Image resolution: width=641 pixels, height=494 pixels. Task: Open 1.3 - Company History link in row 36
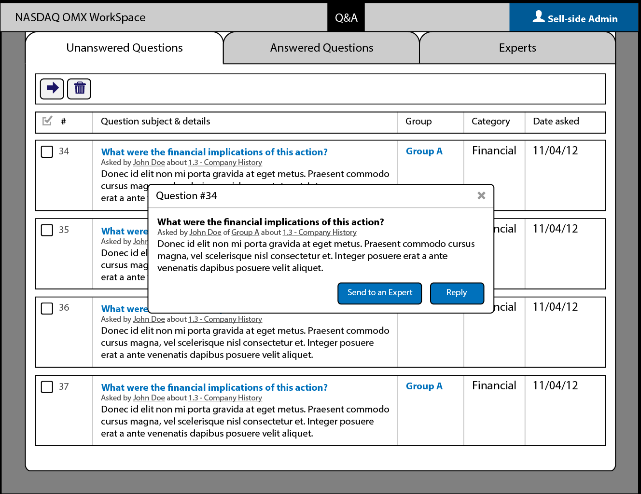(225, 319)
